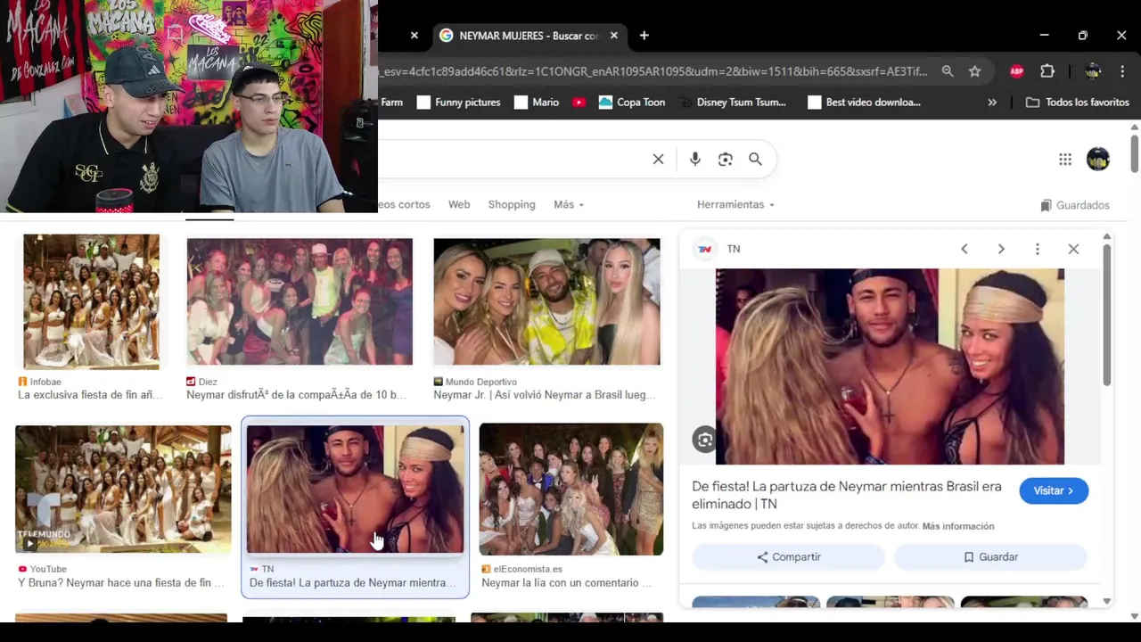This screenshot has width=1141, height=642.
Task: Open the Infobae fiesta thumbnail
Action: (91, 301)
